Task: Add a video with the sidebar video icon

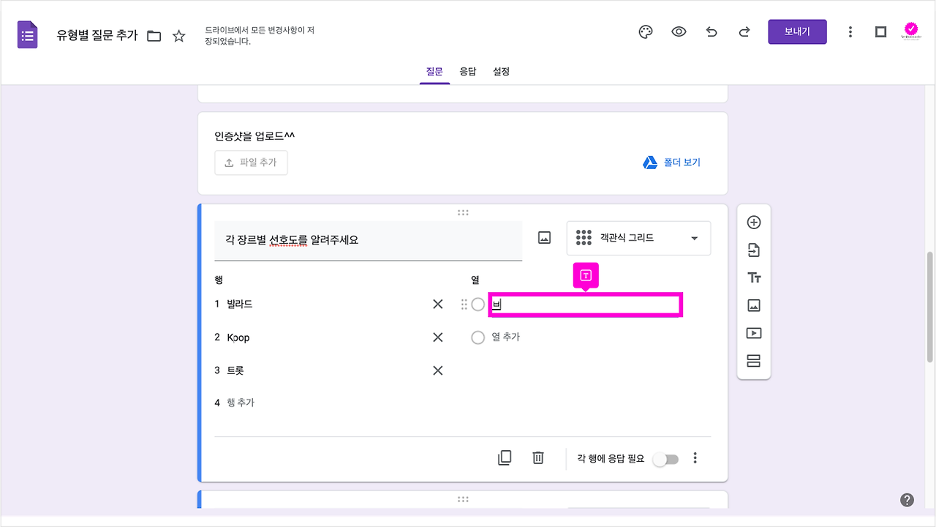Action: (x=754, y=333)
